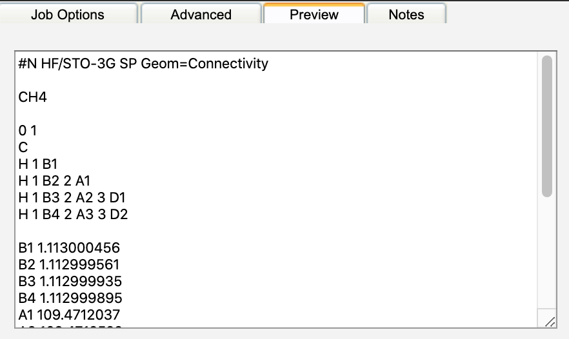Click the resize grip at preview corner
This screenshot has height=339, width=569.
coord(549,321)
